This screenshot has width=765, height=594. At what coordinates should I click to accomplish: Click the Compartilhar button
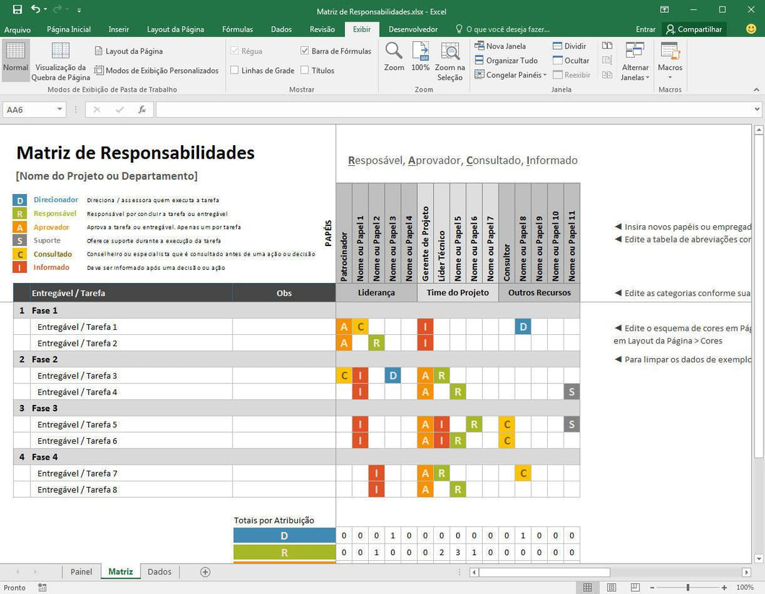tap(694, 30)
